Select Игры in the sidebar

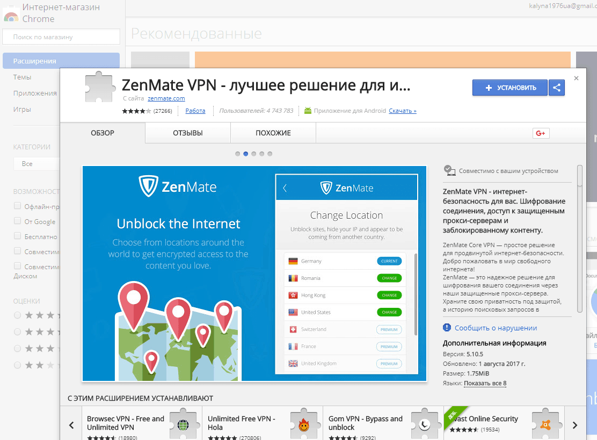click(22, 110)
